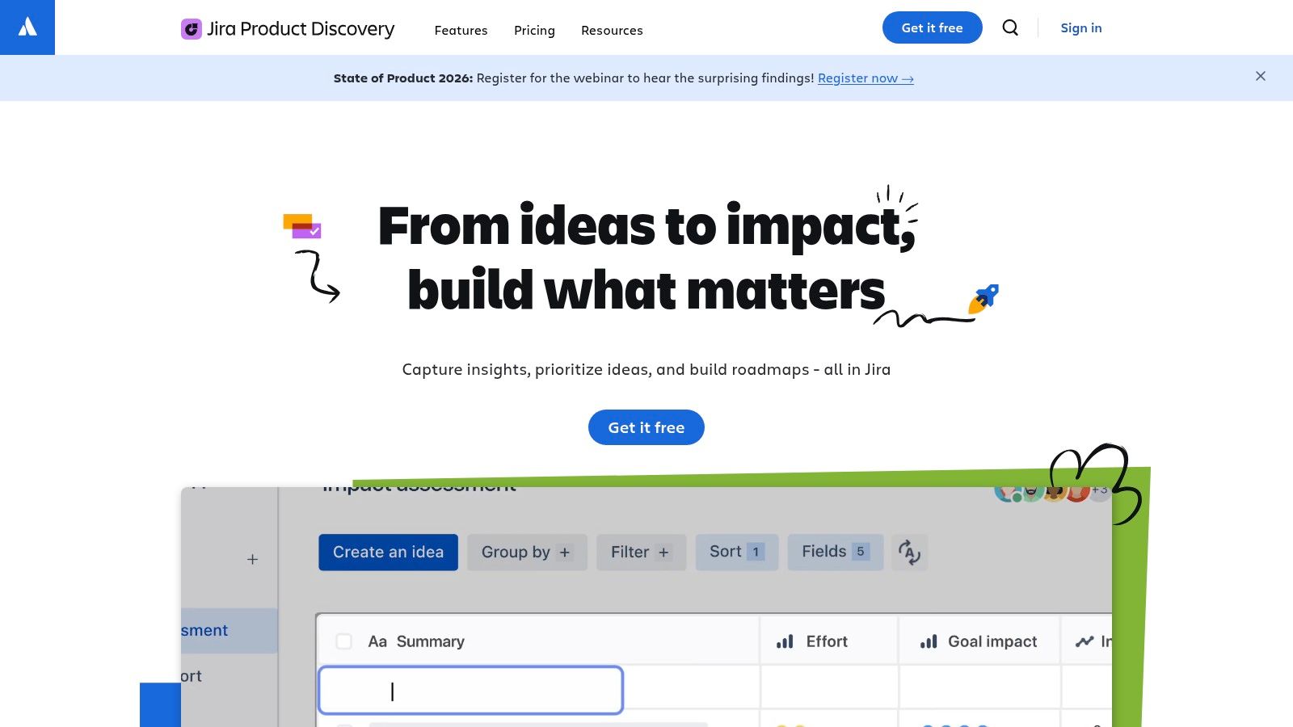Toggle the Aa summary field selector

[x=377, y=641]
